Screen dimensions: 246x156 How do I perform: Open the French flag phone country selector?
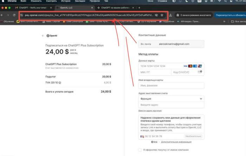coord(143,136)
